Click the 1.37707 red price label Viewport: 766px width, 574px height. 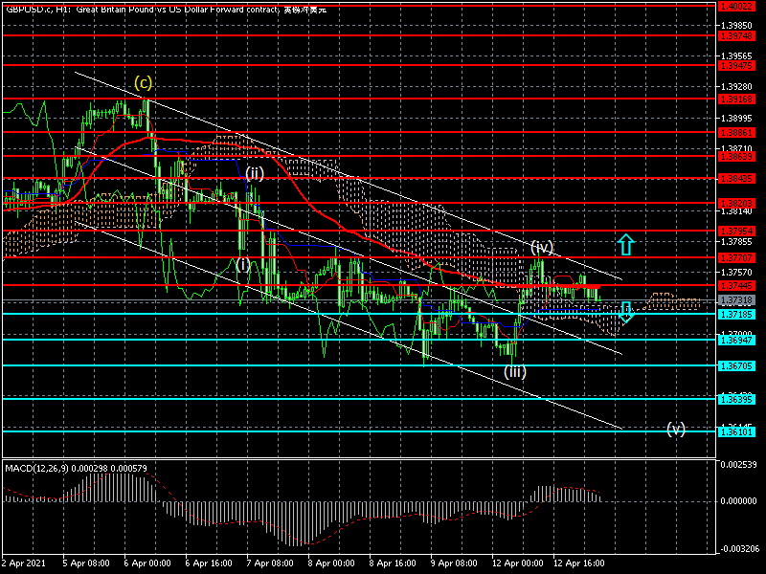tap(736, 257)
